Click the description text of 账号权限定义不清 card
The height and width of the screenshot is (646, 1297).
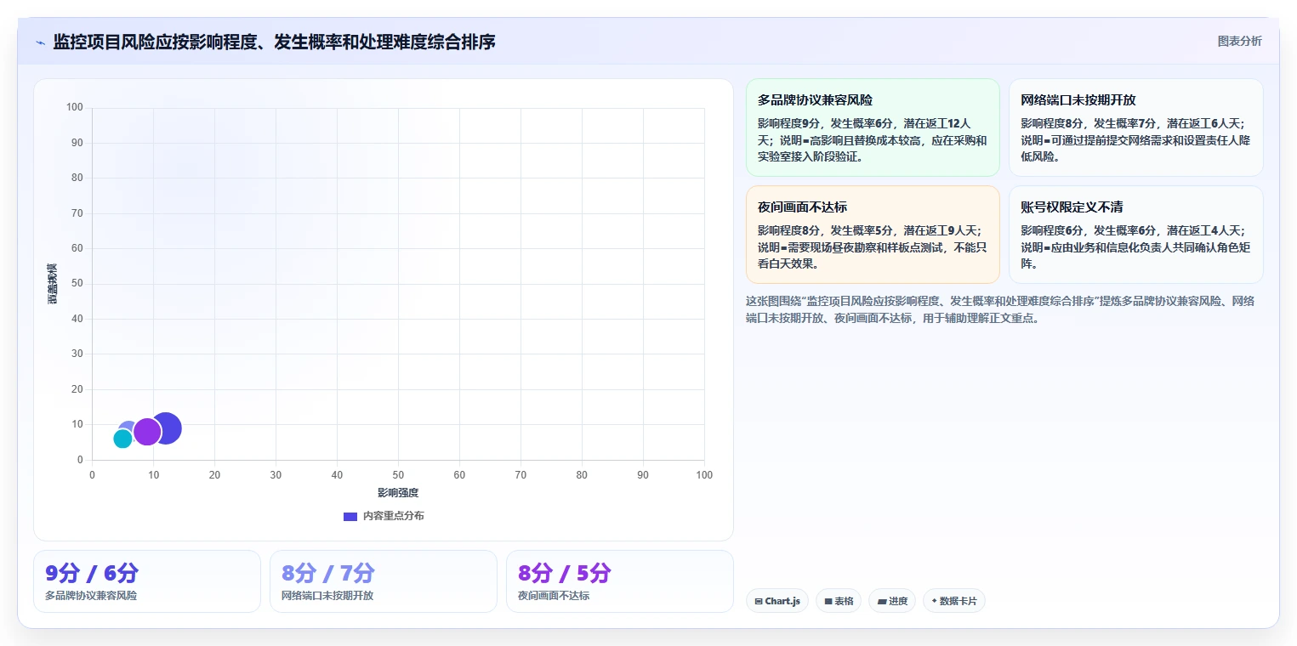[x=1136, y=246]
